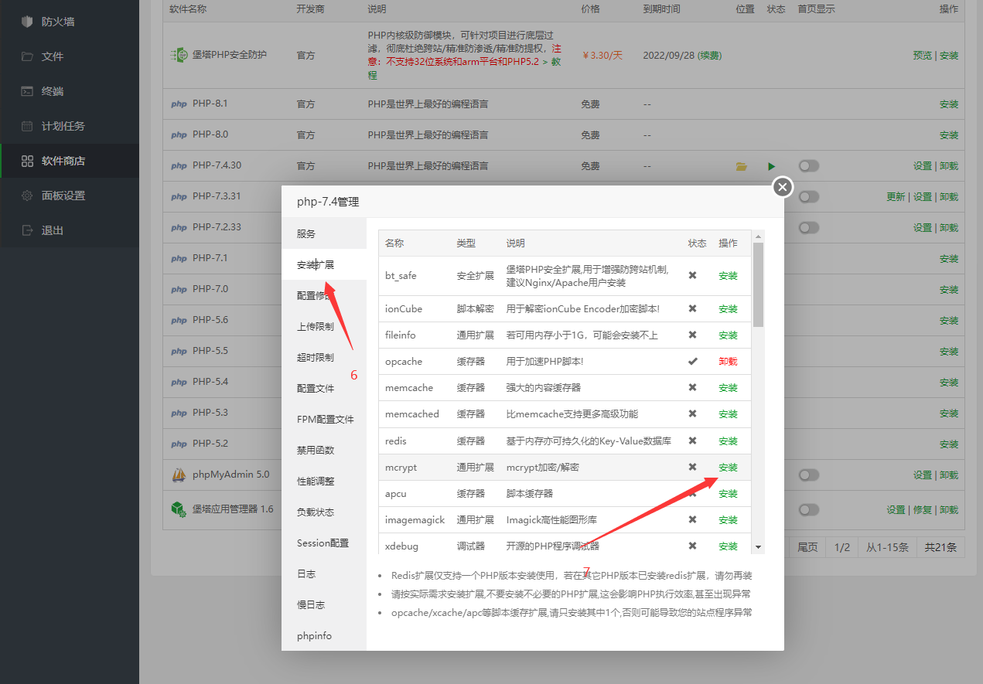Click the PHP-8.1 php logo icon
The height and width of the screenshot is (684, 983).
coord(179,104)
